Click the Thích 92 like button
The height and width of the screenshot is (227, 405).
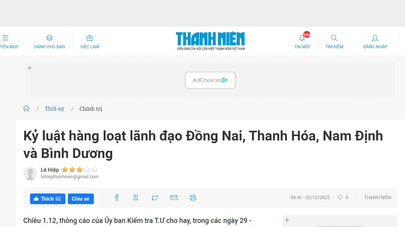coord(48,199)
